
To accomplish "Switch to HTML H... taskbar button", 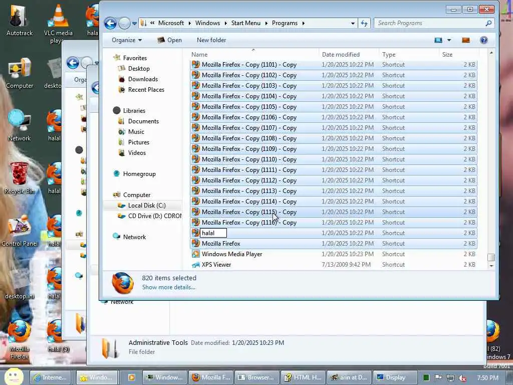I will [x=303, y=377].
